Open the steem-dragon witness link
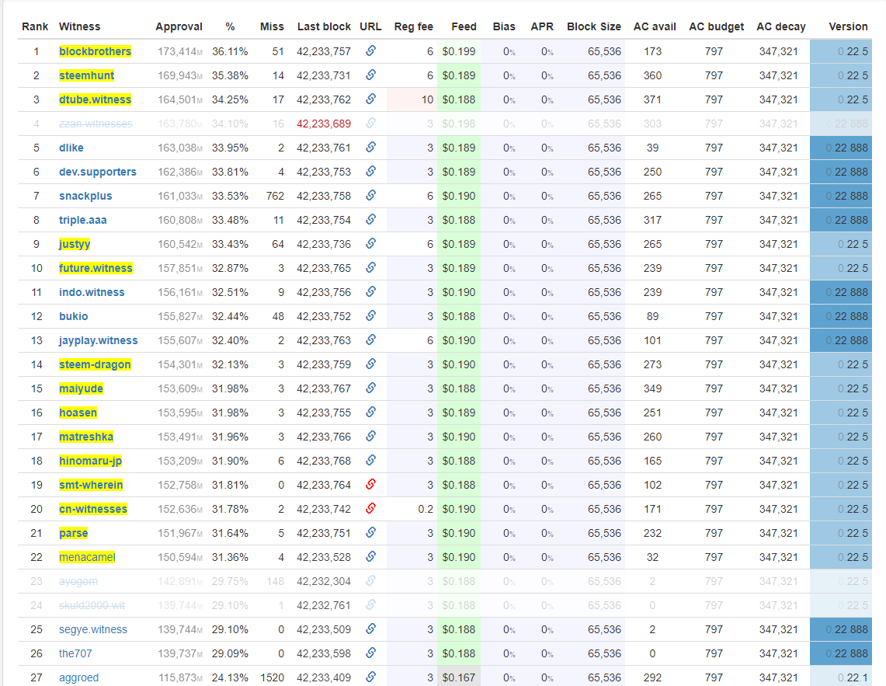886x686 pixels. point(95,364)
